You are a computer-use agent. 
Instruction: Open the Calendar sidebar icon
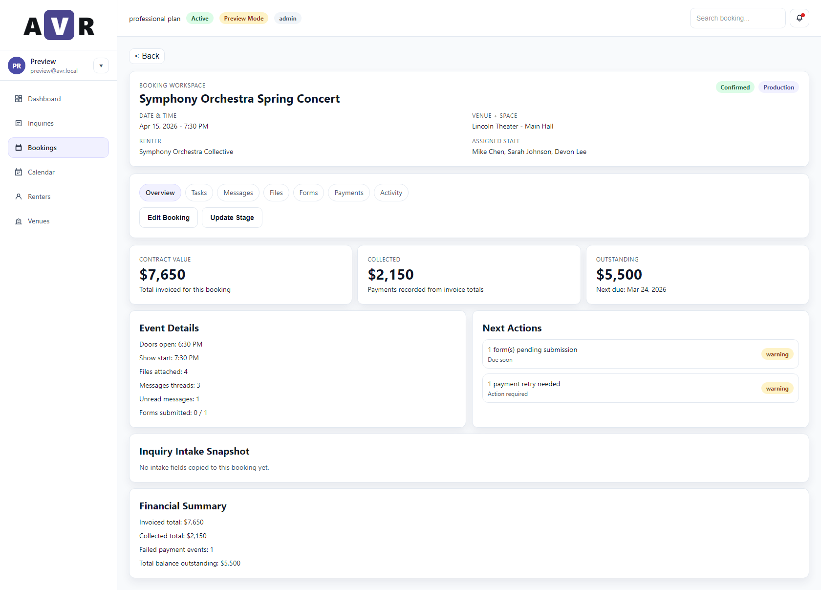click(x=19, y=172)
